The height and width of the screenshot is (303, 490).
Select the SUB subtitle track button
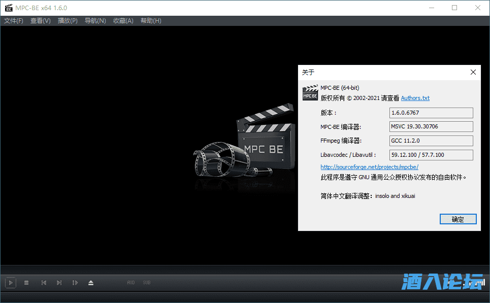(x=147, y=283)
